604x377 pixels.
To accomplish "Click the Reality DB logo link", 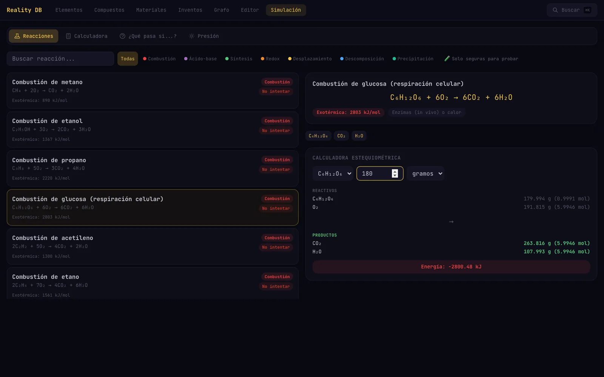I will [x=24, y=10].
